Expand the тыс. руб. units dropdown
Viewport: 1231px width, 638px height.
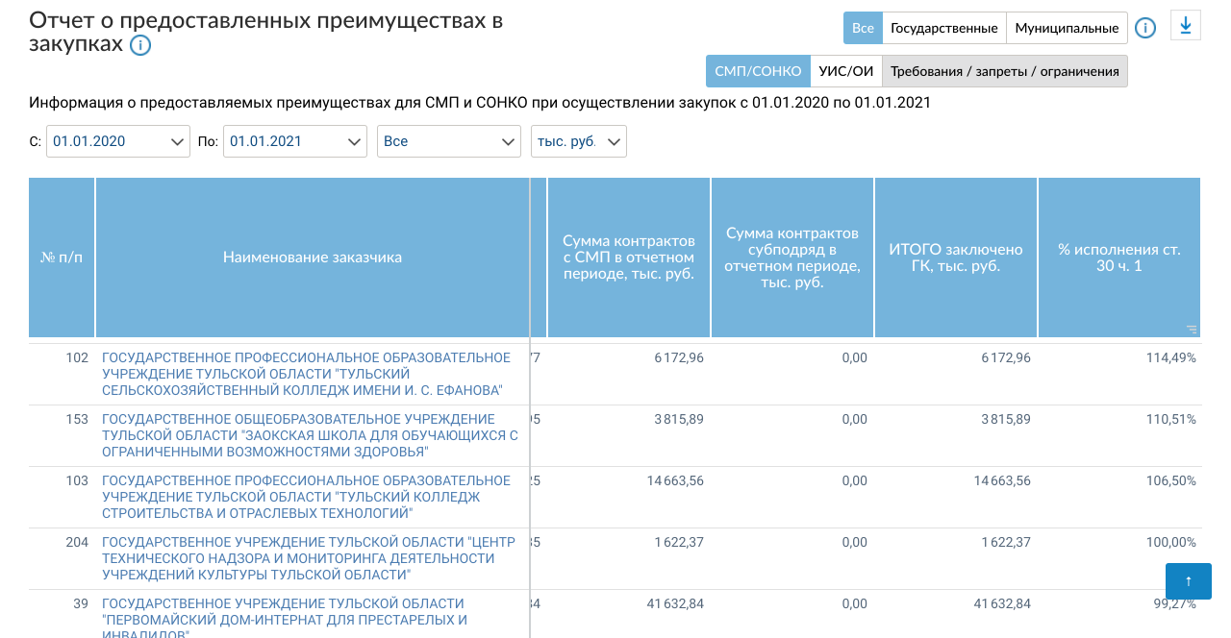pos(579,141)
